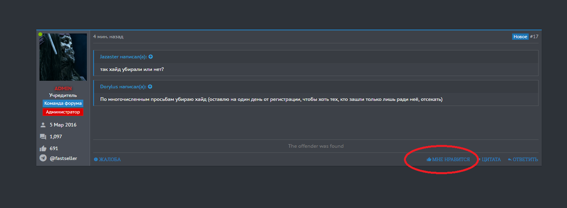Screen dimensions: 567x208
Task: Open the ADMIN username profile link
Action: coord(63,88)
